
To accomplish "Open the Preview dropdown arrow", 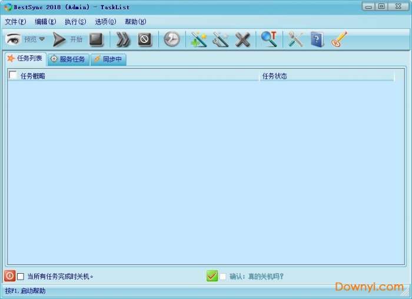I will pyautogui.click(x=42, y=39).
